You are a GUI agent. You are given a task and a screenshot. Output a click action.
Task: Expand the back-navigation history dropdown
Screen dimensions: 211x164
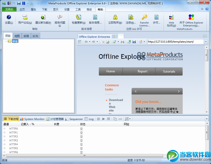[90, 42]
